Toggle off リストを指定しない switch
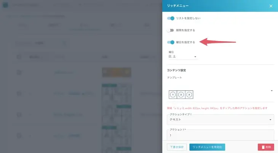 click(171, 18)
